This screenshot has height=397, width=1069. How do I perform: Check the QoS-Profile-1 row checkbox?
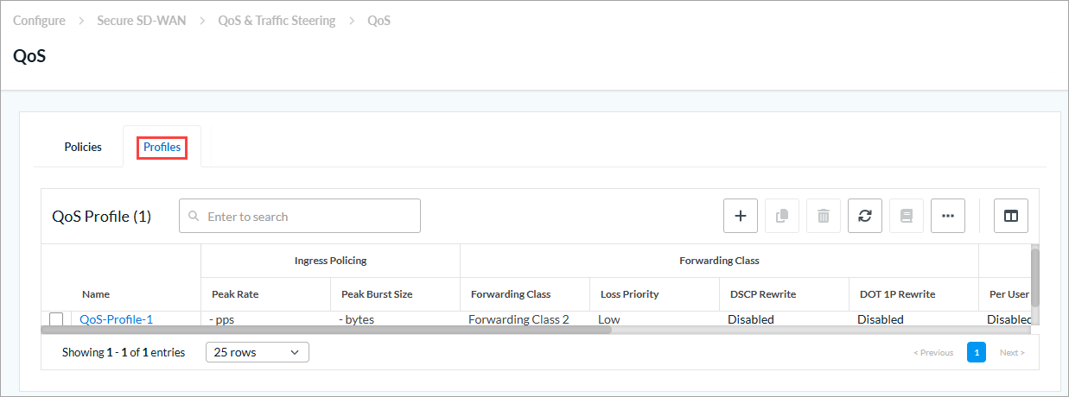click(56, 319)
